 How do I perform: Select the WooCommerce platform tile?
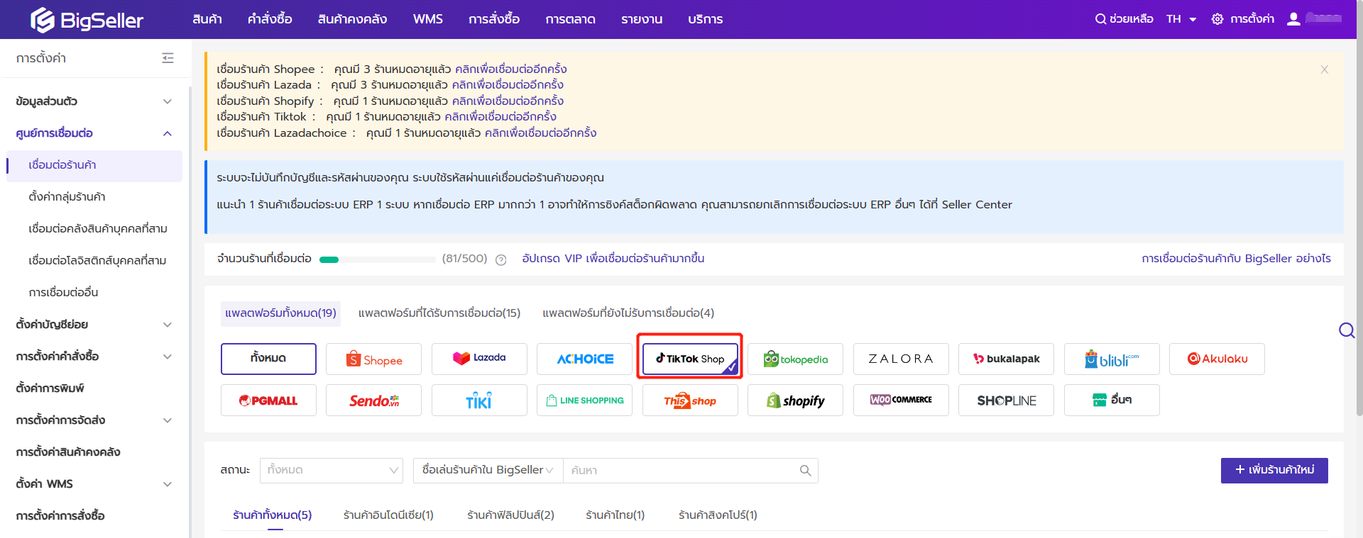point(901,400)
